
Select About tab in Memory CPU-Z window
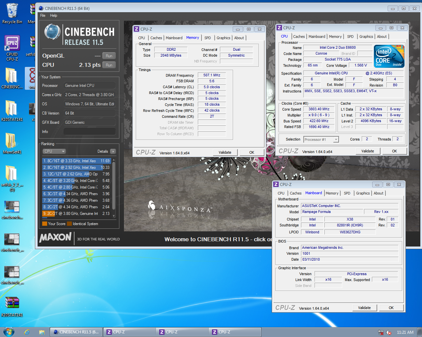coord(239,38)
